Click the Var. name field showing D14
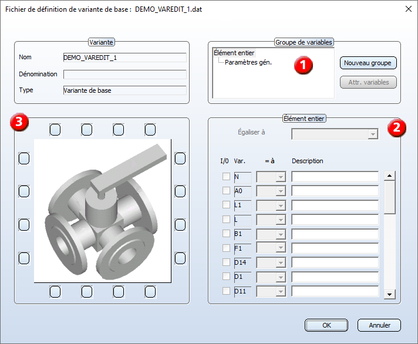418x344 pixels. coord(242,263)
